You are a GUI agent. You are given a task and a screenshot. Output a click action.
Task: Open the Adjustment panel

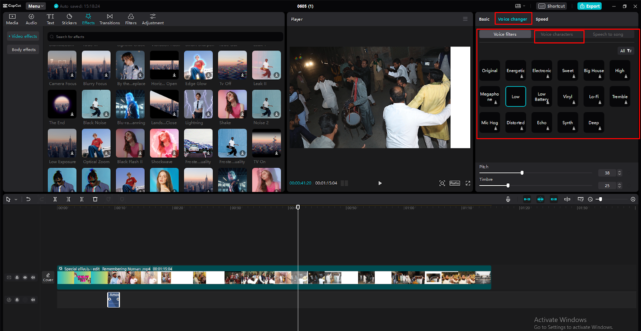[153, 19]
